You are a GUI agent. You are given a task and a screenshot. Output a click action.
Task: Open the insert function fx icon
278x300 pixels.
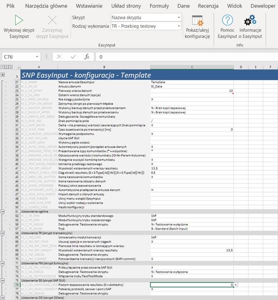coord(87,57)
